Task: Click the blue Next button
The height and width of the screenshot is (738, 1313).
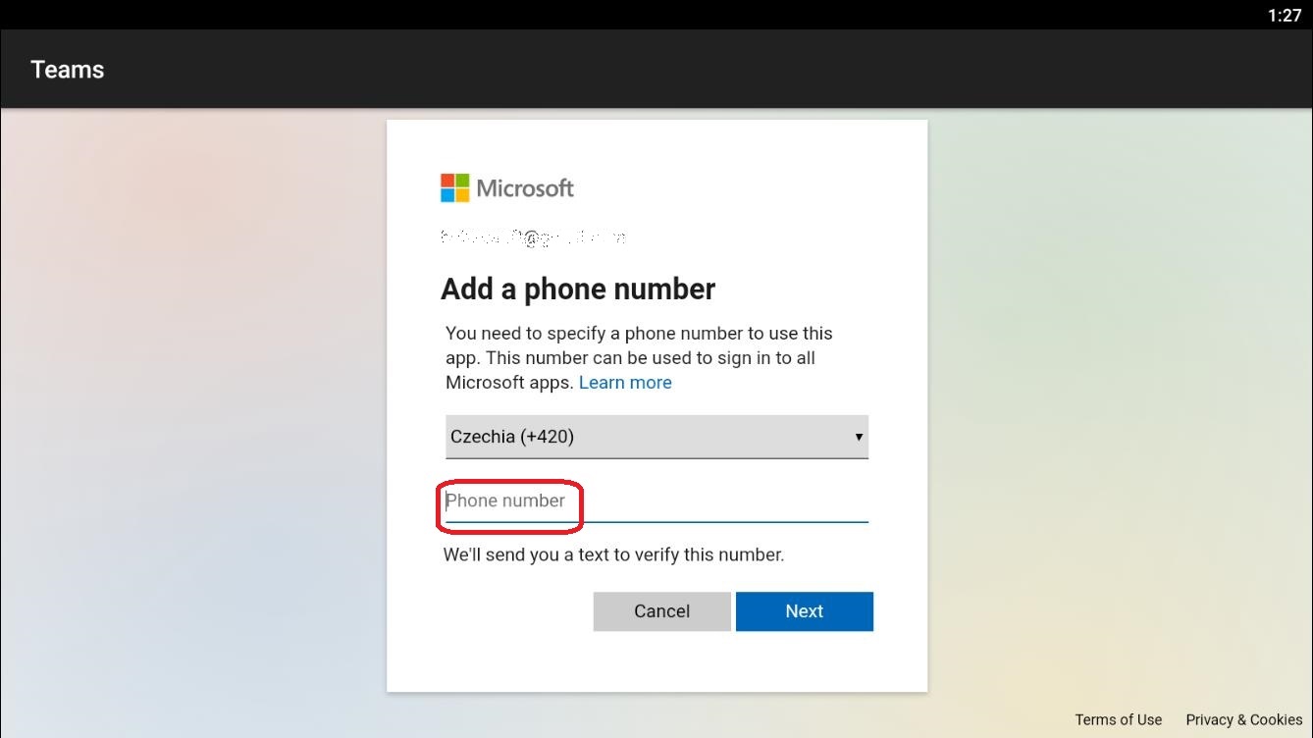Action: point(804,611)
